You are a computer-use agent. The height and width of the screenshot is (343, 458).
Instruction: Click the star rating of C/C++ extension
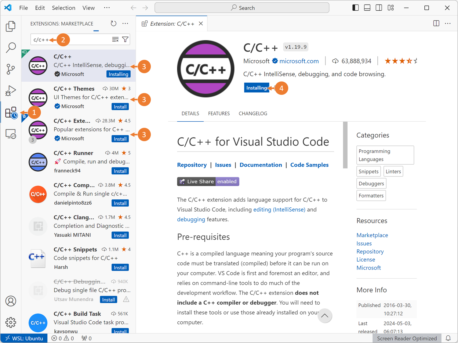401,61
